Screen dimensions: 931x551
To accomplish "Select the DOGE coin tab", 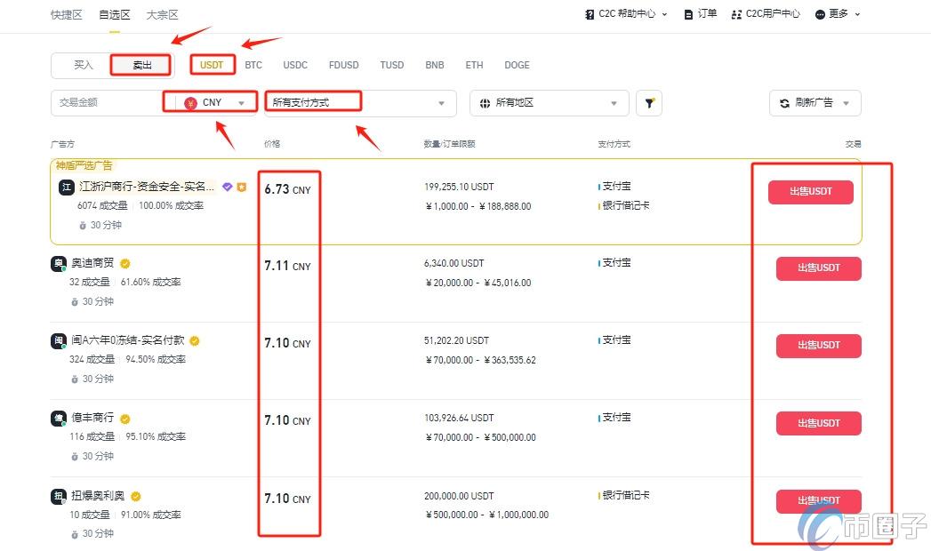I will 517,65.
